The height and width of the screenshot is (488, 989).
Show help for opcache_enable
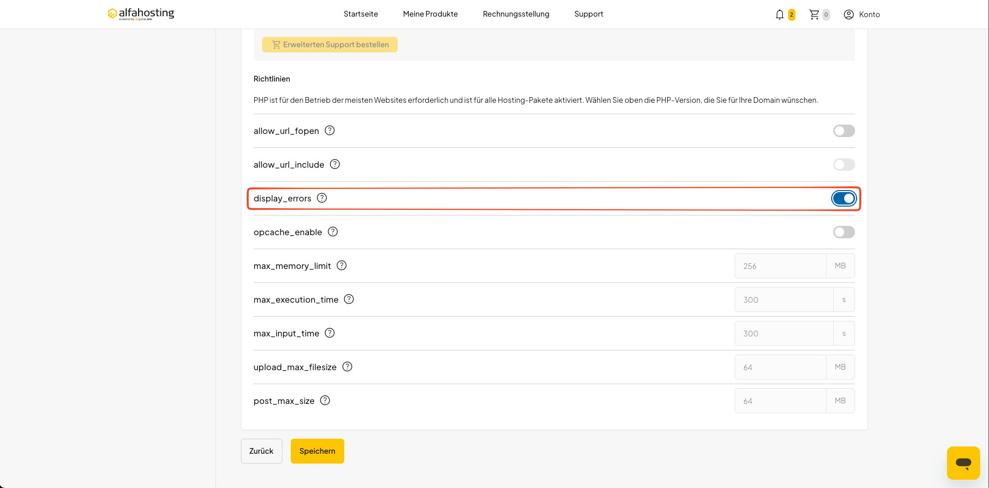click(x=333, y=232)
